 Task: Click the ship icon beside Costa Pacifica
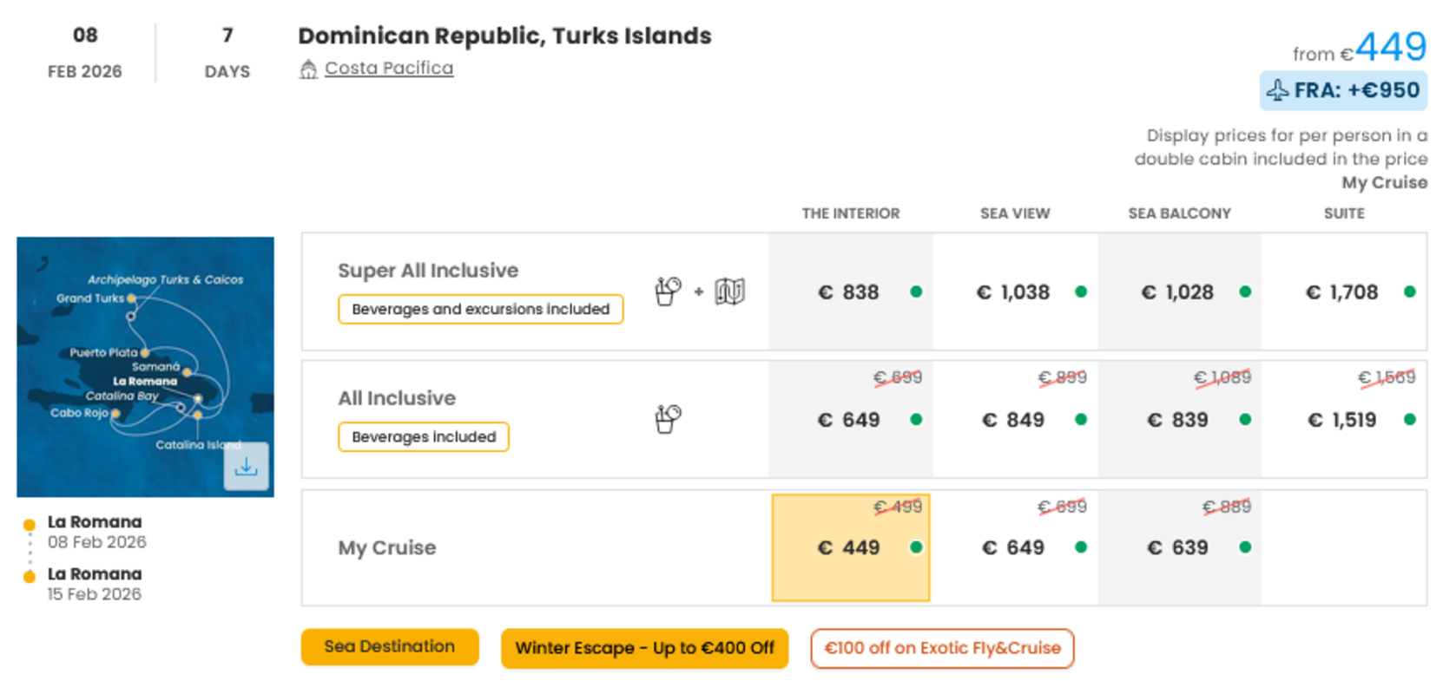[308, 69]
